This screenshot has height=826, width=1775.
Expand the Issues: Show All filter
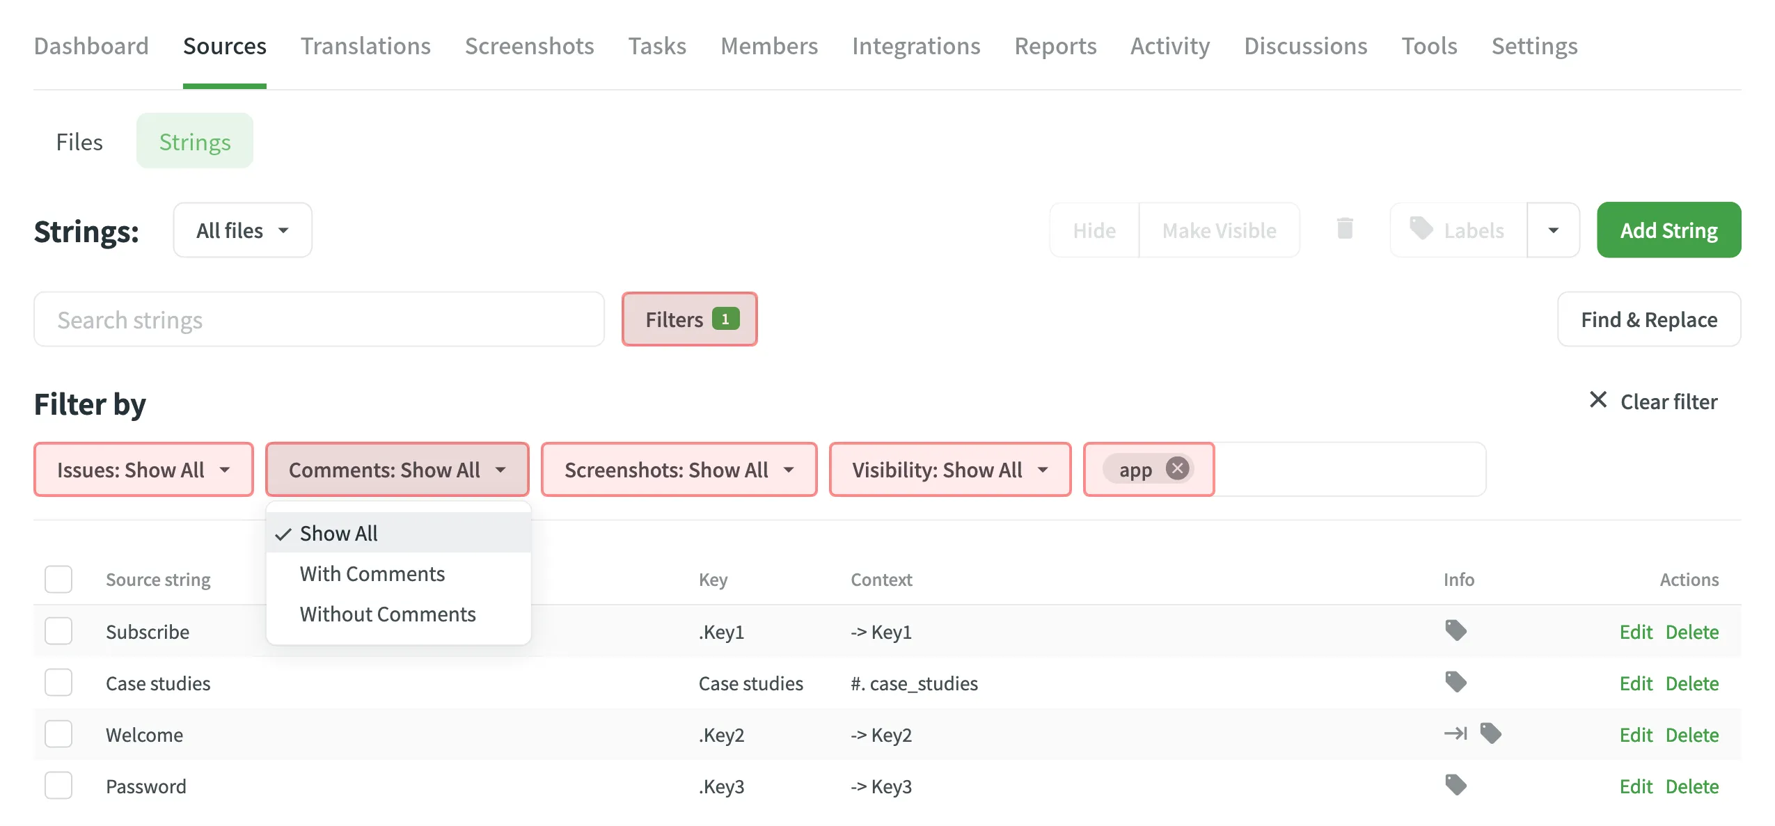click(143, 470)
